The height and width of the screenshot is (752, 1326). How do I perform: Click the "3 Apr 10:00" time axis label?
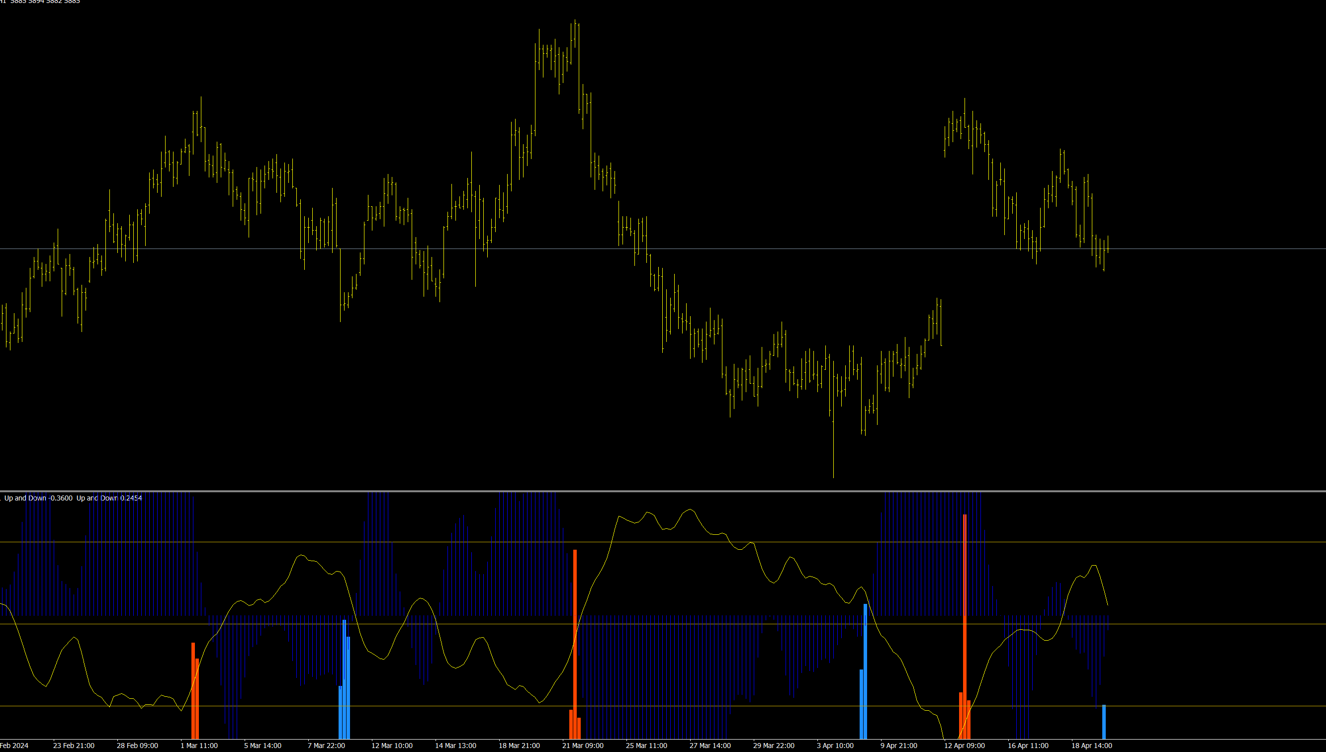point(835,745)
